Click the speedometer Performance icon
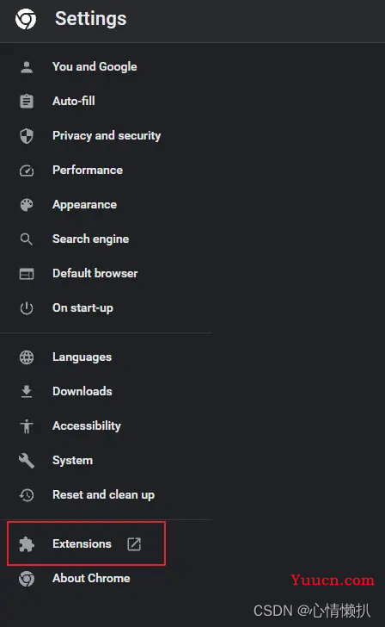The image size is (385, 627). point(27,171)
